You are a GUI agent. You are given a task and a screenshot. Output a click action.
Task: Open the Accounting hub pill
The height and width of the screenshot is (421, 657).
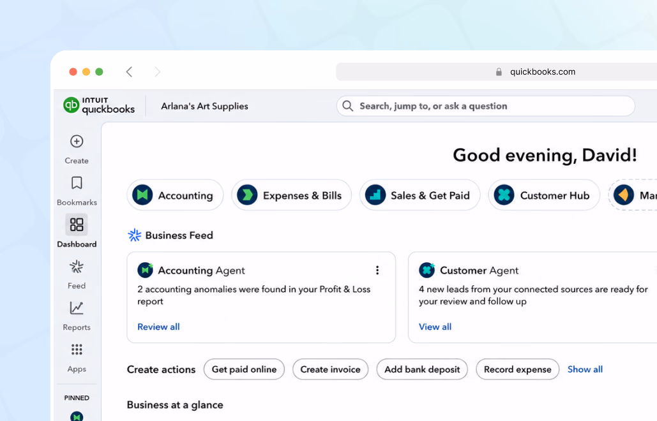click(x=175, y=195)
